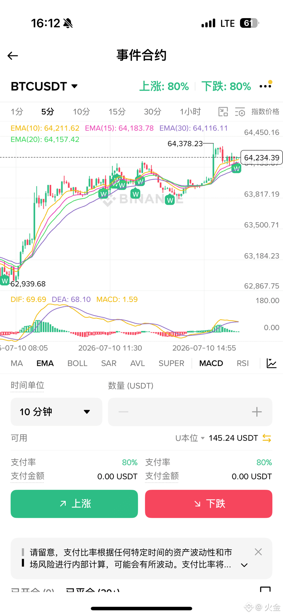Tap the MACD: 1.59 readout
The height and width of the screenshot is (616, 283).
(x=117, y=300)
